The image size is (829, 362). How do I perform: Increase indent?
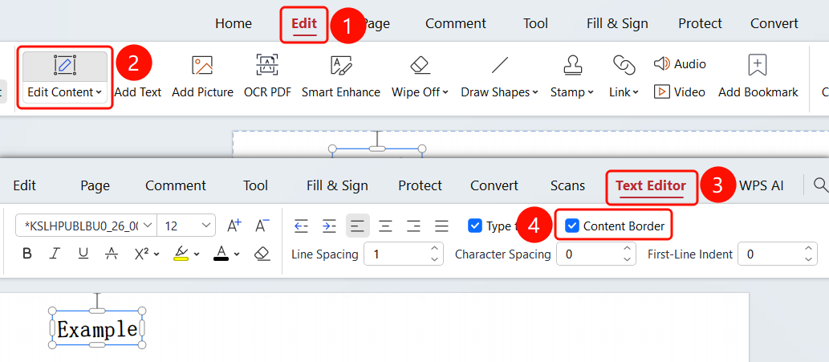coord(329,226)
